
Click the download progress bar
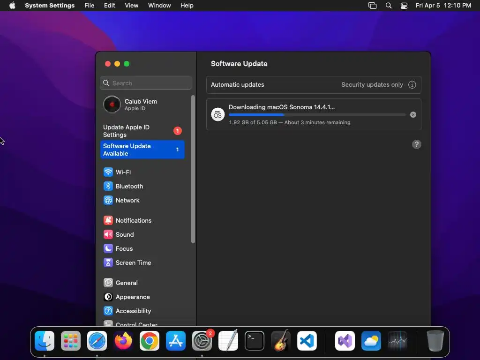click(317, 115)
